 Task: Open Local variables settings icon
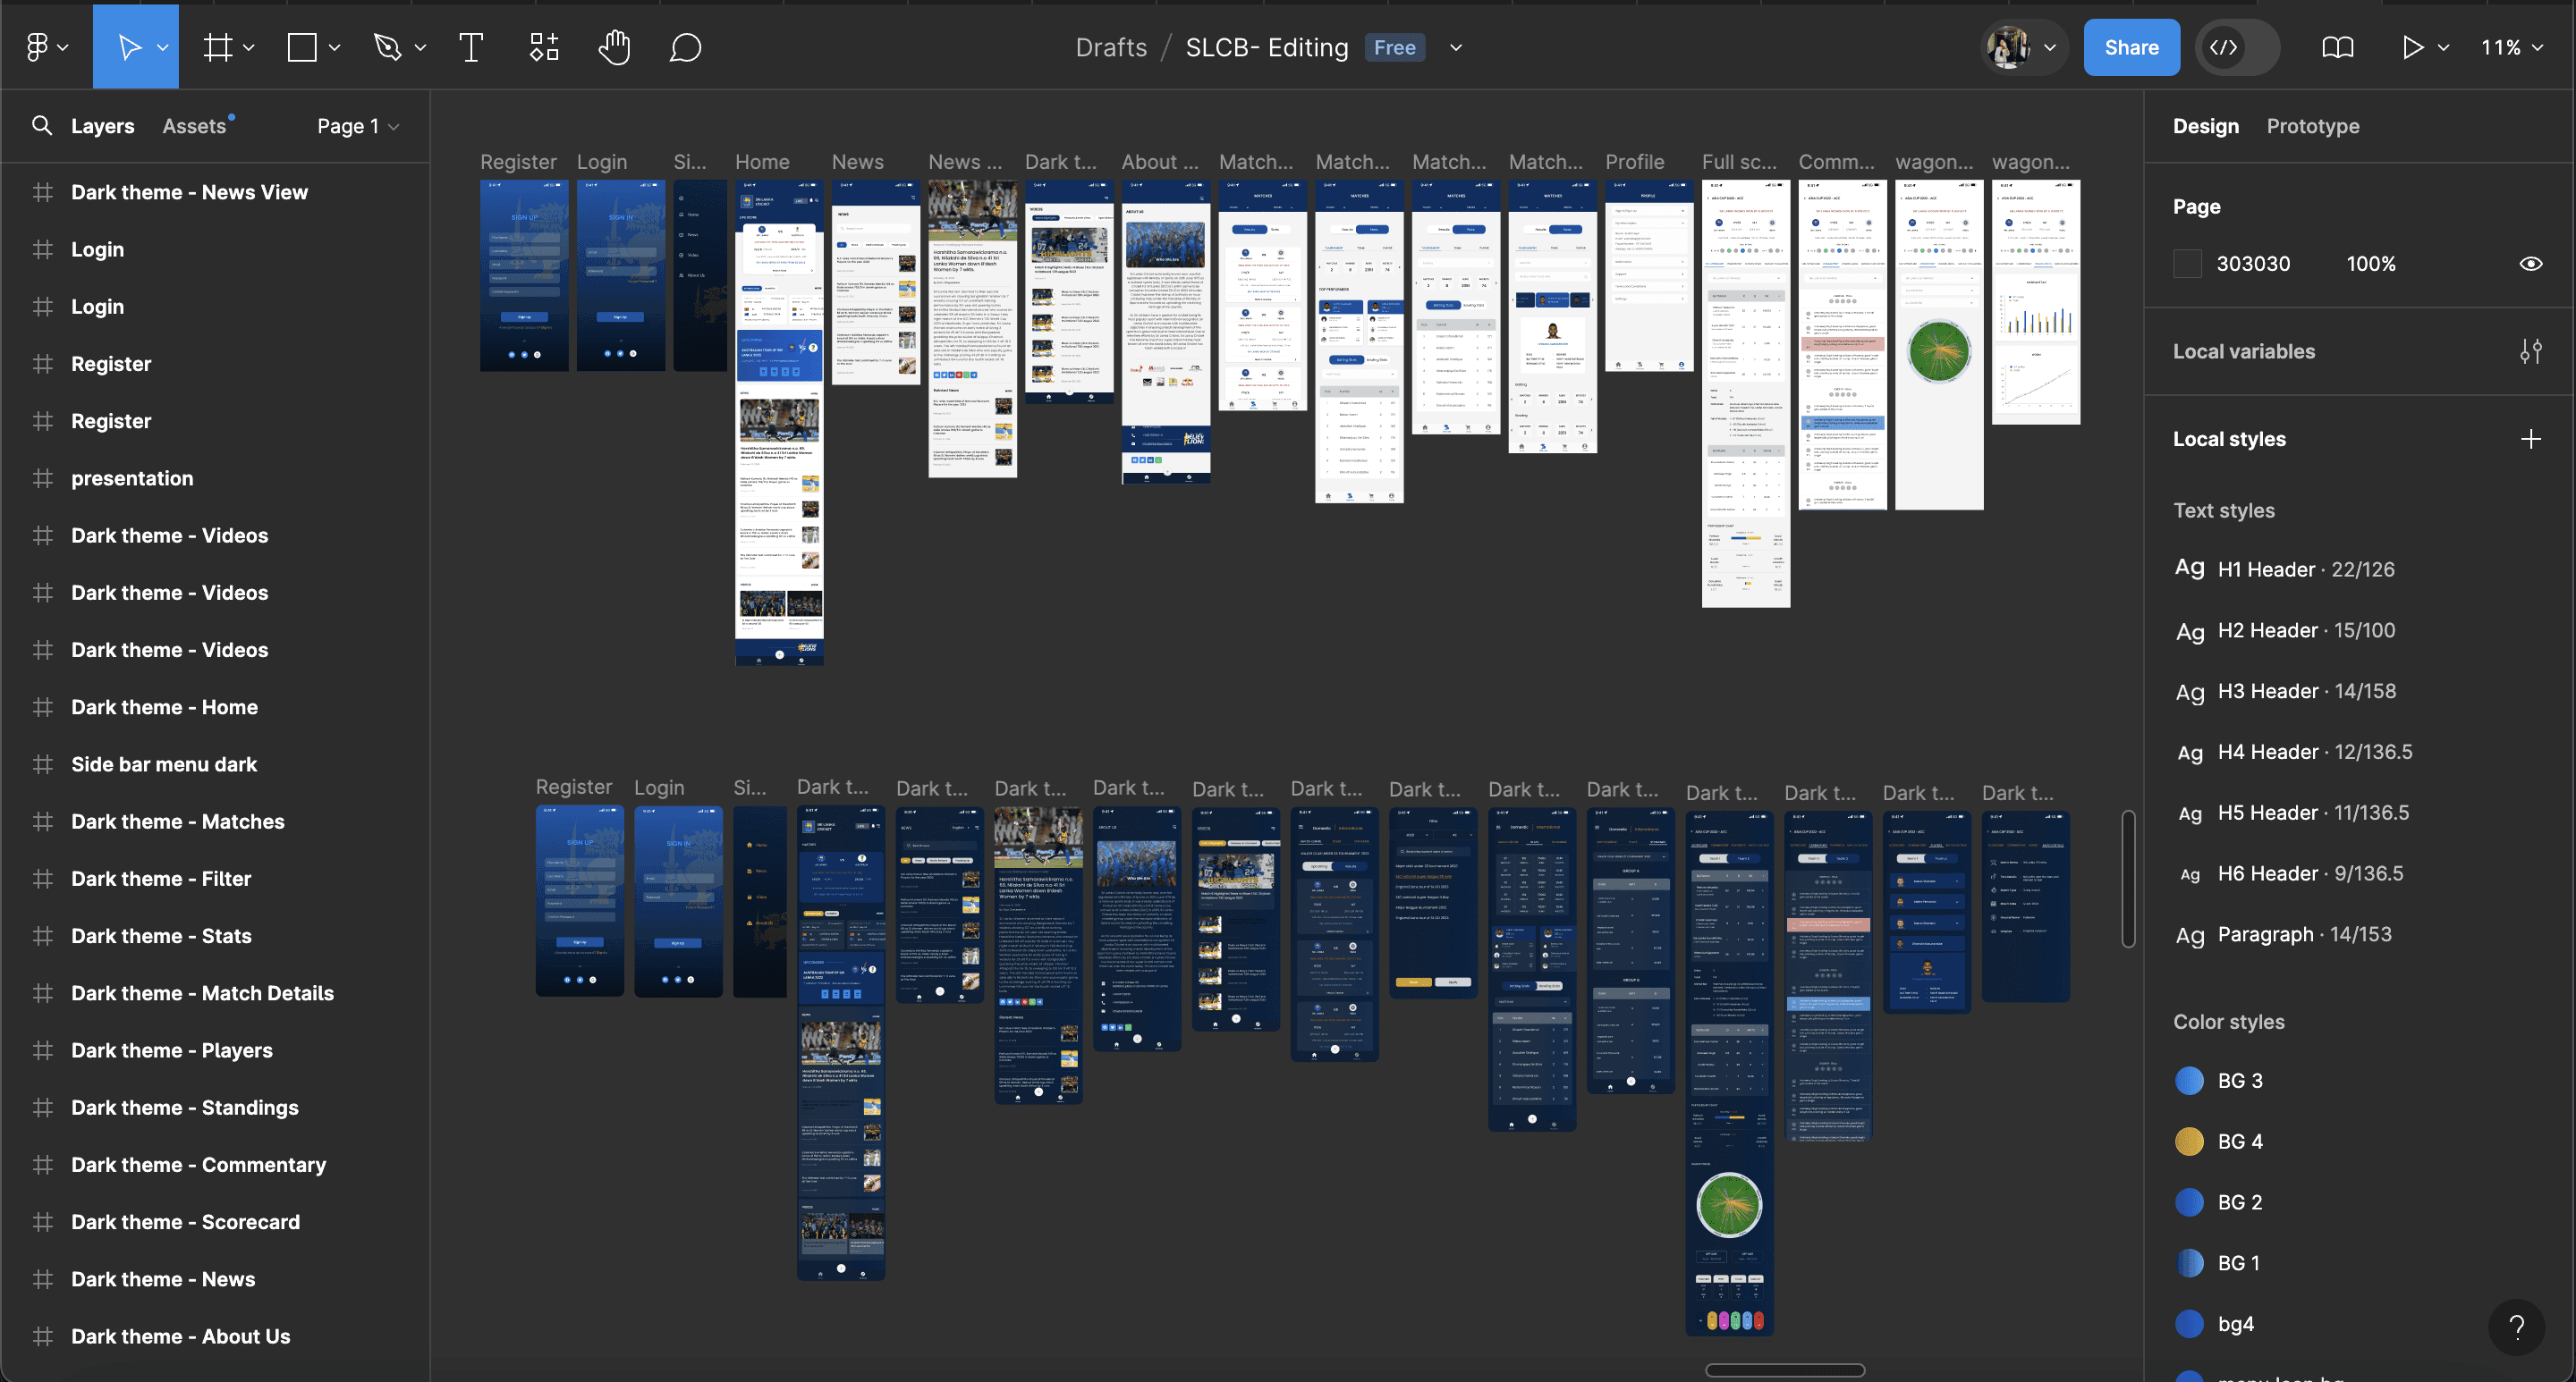tap(2530, 351)
